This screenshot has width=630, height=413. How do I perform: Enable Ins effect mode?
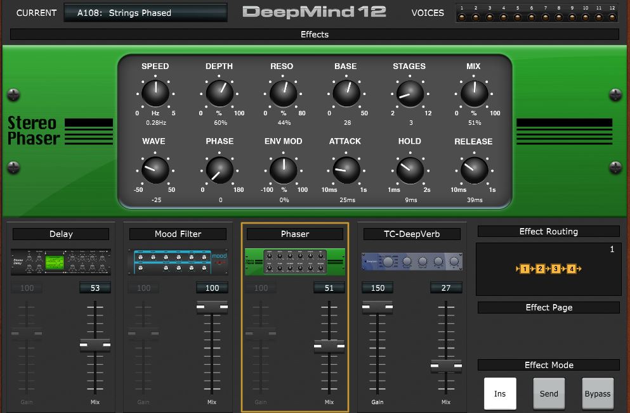tap(500, 394)
